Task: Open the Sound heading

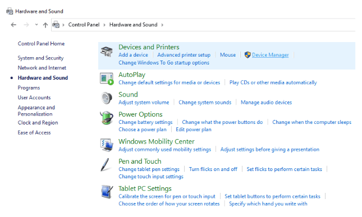Action: point(128,95)
